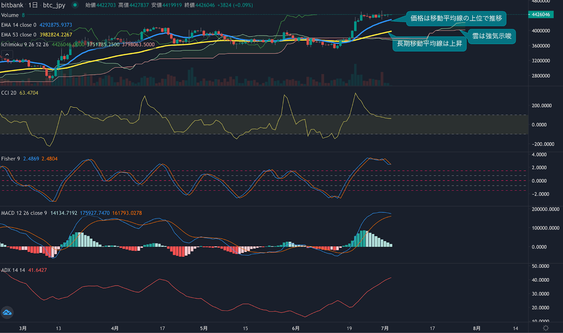This screenshot has height=333, width=563.
Task: Click the btc_jpy symbol label
Action: pos(54,5)
